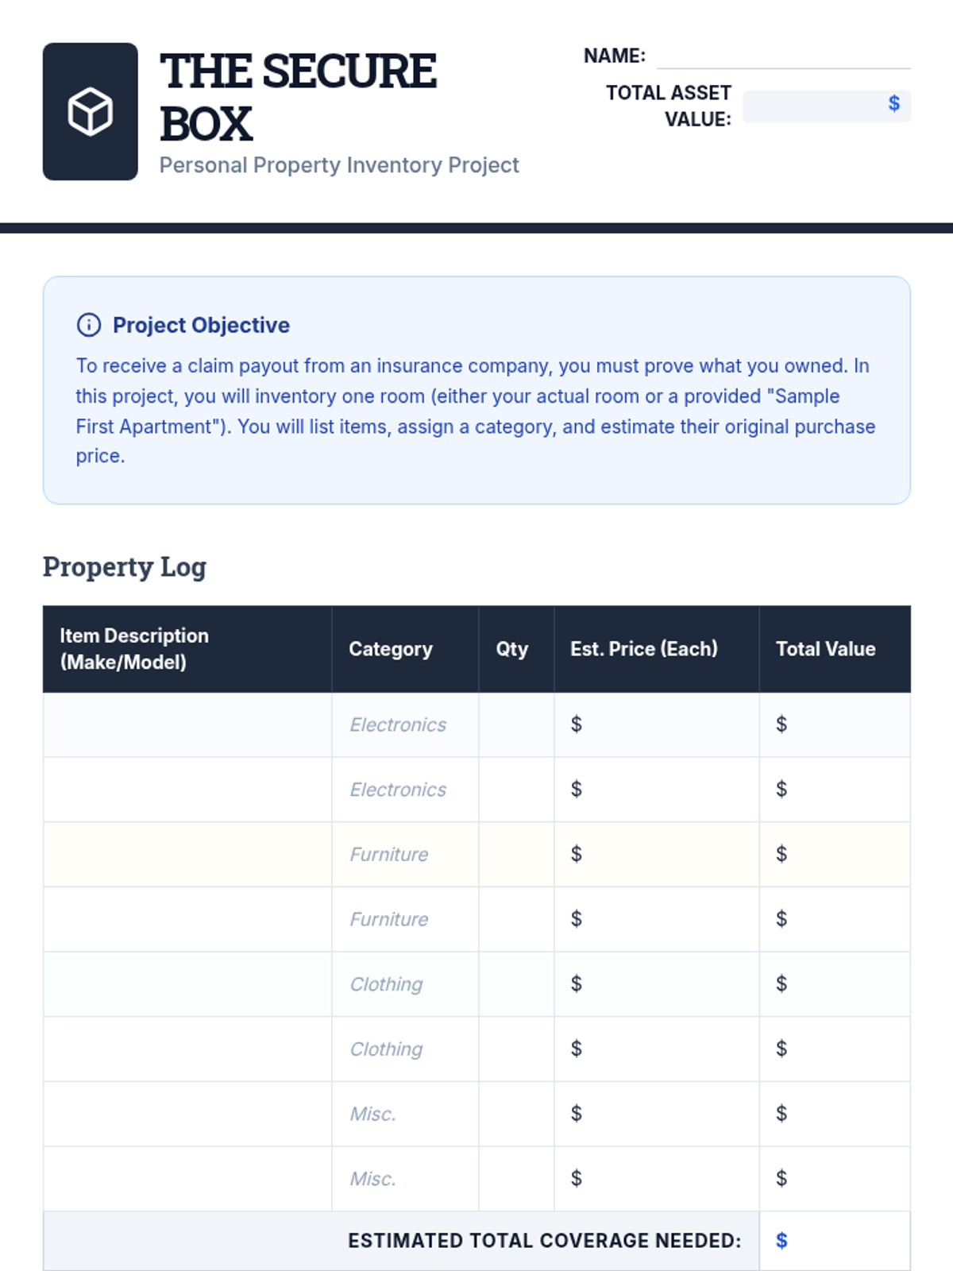The width and height of the screenshot is (953, 1271).
Task: Click the Total Value column header
Action: click(825, 649)
